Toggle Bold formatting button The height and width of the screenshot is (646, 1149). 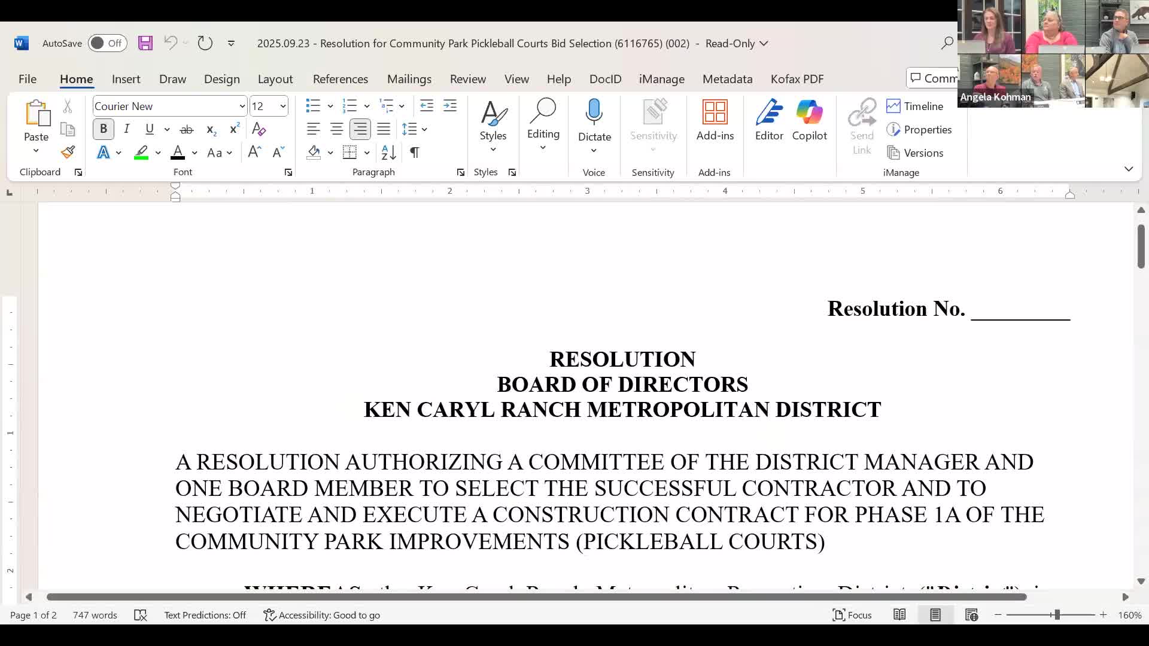(103, 129)
